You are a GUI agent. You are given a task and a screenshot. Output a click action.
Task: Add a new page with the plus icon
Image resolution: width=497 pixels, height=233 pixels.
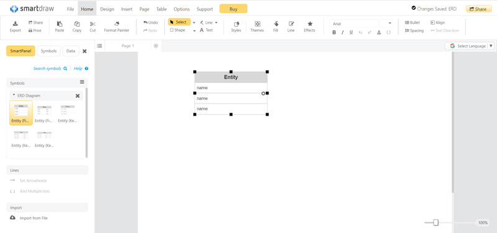(156, 46)
